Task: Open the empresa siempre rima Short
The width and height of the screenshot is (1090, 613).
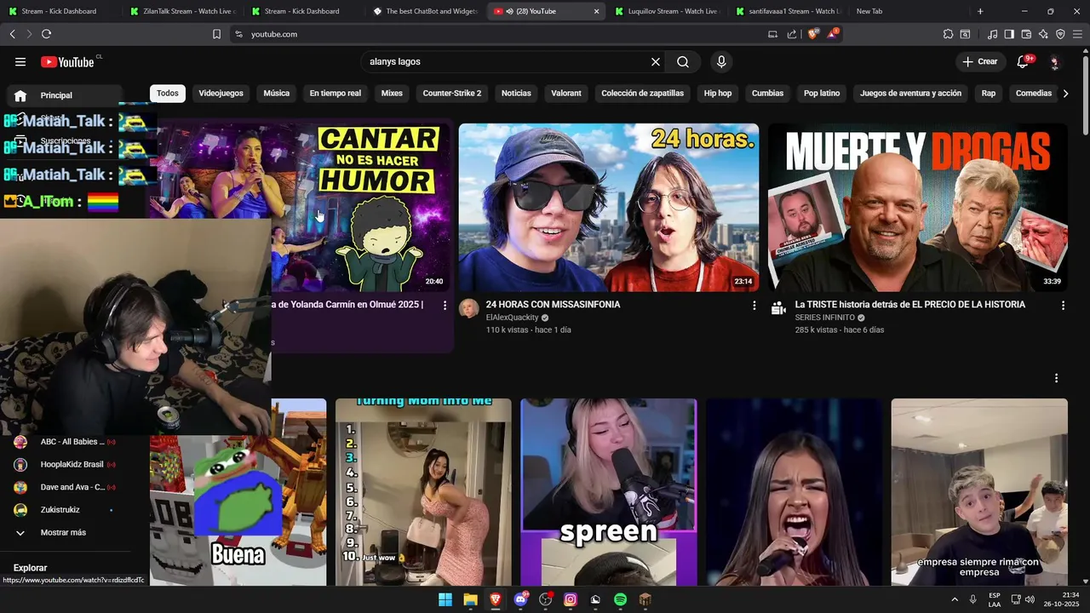Action: (x=979, y=492)
